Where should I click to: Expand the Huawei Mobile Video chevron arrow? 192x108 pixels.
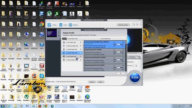tap(81, 53)
